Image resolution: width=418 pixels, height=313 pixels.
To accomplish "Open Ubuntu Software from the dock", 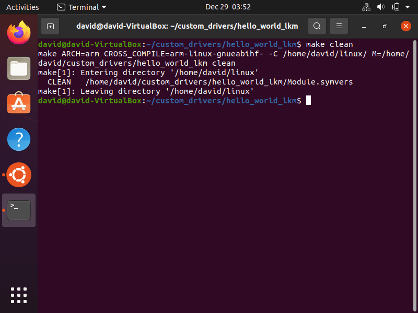I will click(18, 104).
